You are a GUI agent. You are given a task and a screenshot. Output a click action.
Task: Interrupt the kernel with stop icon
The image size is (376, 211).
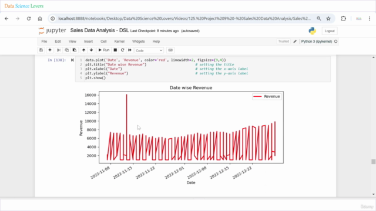(x=115, y=50)
